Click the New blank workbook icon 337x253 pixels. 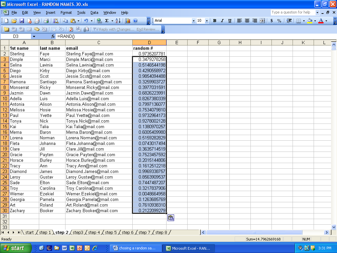pyautogui.click(x=7, y=21)
